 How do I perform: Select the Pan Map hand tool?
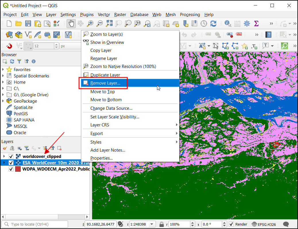[x=71, y=24]
